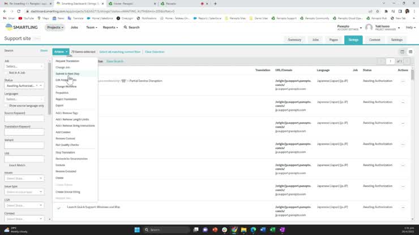Click the 'Clear Selection' link
Image resolution: width=419 pixels, height=235 pixels.
tap(155, 51)
